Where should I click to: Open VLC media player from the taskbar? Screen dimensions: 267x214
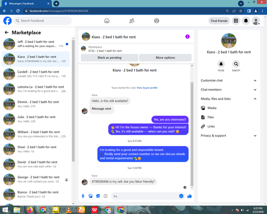pyautogui.click(x=68, y=210)
